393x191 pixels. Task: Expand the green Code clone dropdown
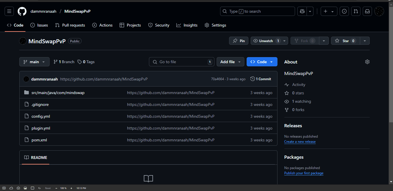coord(262,62)
